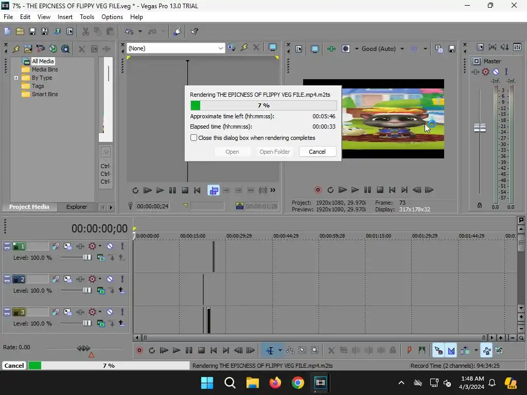
Task: Open Track Motion on track 2
Action: 67,279
